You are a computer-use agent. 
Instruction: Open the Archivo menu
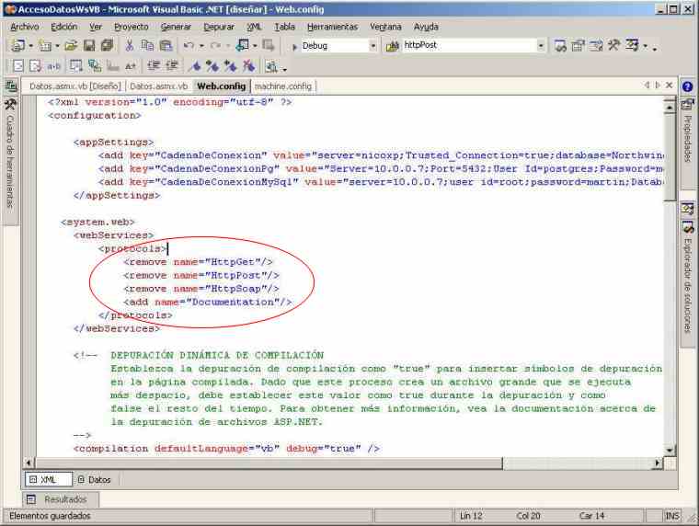[25, 27]
